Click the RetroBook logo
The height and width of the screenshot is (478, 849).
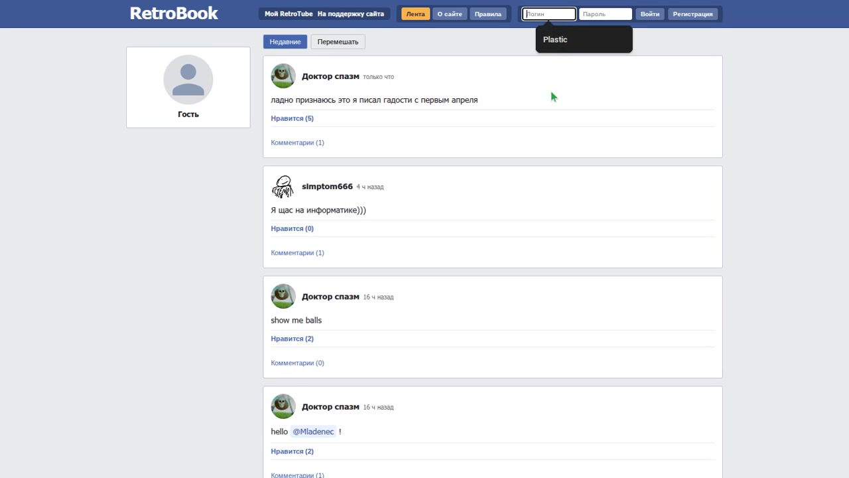click(174, 13)
